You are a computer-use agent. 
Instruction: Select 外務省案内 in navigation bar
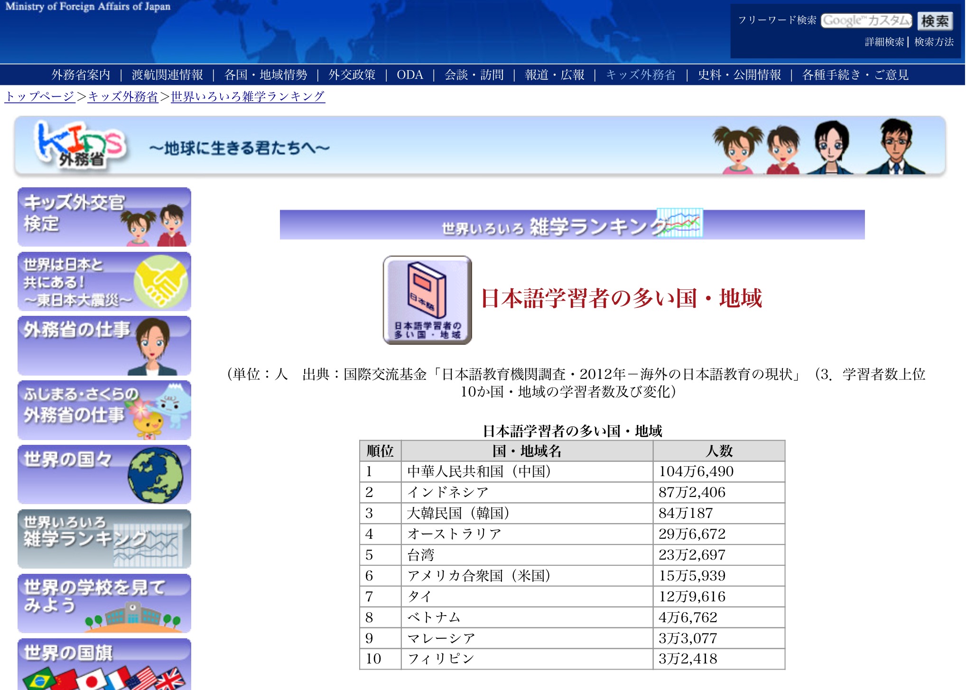coord(81,75)
